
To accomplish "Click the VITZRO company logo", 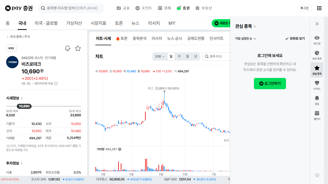I will [12, 62].
